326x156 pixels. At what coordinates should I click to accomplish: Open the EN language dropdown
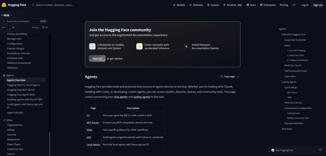pos(6,27)
